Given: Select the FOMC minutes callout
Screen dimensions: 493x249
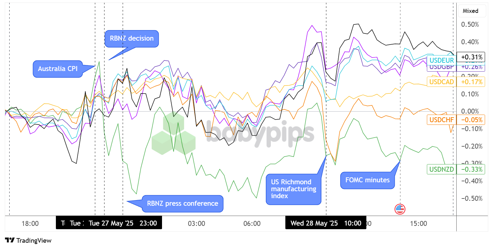Looking at the screenshot, I should [x=367, y=180].
